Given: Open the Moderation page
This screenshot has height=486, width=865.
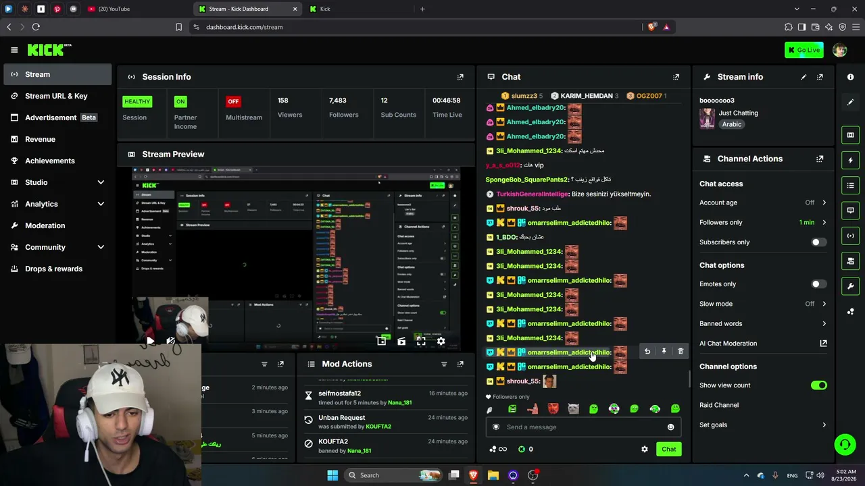Looking at the screenshot, I should tap(57, 225).
